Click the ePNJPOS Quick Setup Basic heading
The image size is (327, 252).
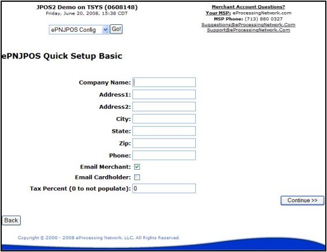tap(62, 56)
